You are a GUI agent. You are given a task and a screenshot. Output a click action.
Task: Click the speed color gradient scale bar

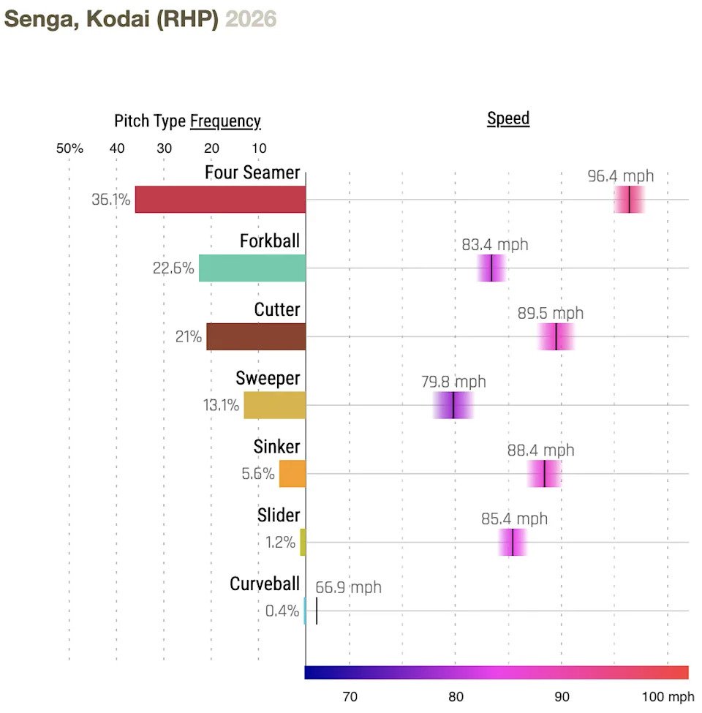tap(497, 673)
